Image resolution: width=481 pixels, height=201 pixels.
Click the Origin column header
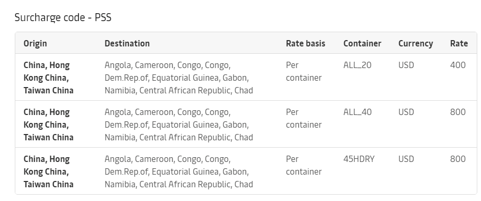(x=35, y=43)
